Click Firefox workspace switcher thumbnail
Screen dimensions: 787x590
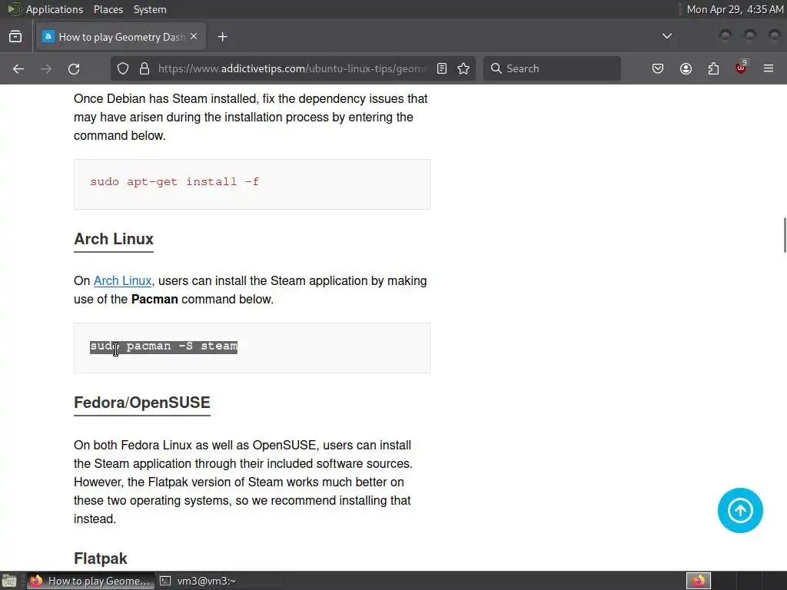[699, 581]
